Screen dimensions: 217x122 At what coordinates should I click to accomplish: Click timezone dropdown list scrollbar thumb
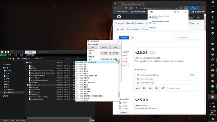click(119, 95)
